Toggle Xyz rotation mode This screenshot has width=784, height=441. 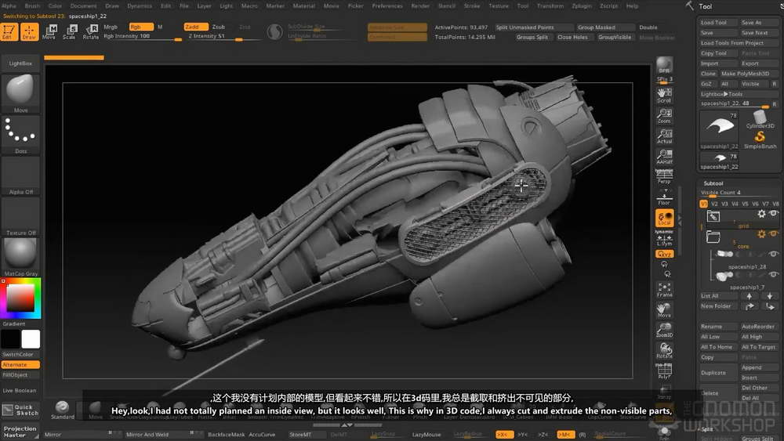pyautogui.click(x=665, y=254)
